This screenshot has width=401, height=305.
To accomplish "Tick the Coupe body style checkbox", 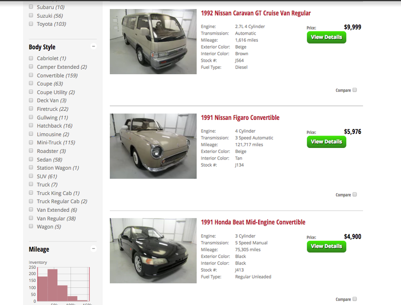I will pyautogui.click(x=31, y=83).
